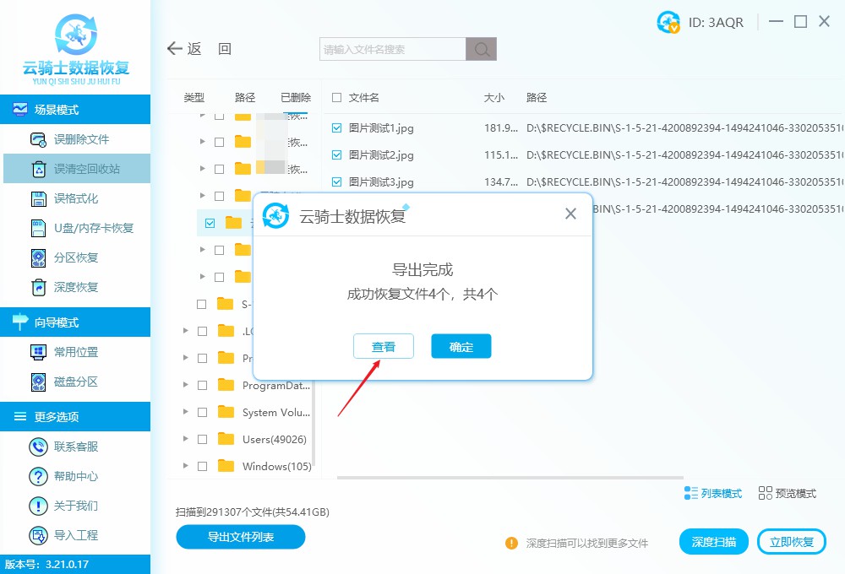Select the 误清空回收站 recycle bin icon
845x574 pixels.
[x=39, y=169]
